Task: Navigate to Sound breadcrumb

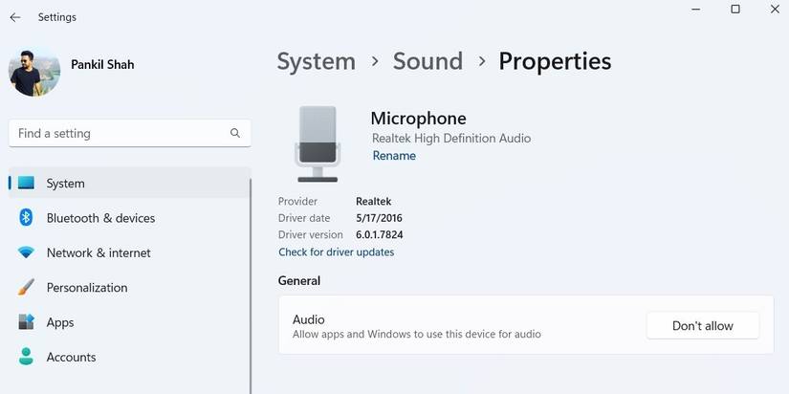Action: pyautogui.click(x=427, y=61)
